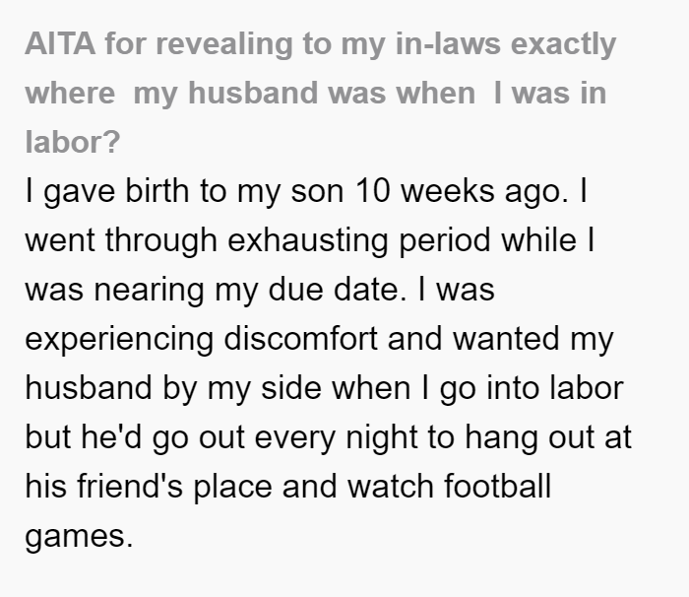The image size is (689, 597).
Task: Click the word "experiencing" in the paragraph
Action: coord(119,339)
